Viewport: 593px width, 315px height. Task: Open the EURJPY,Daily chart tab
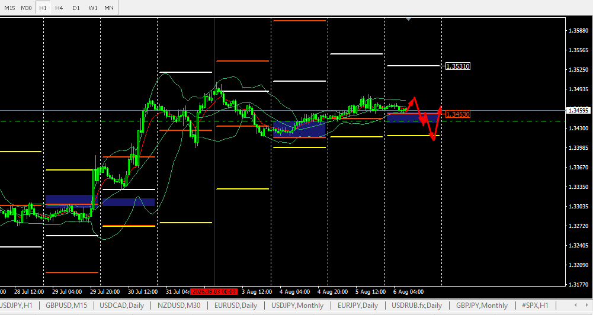coord(358,306)
